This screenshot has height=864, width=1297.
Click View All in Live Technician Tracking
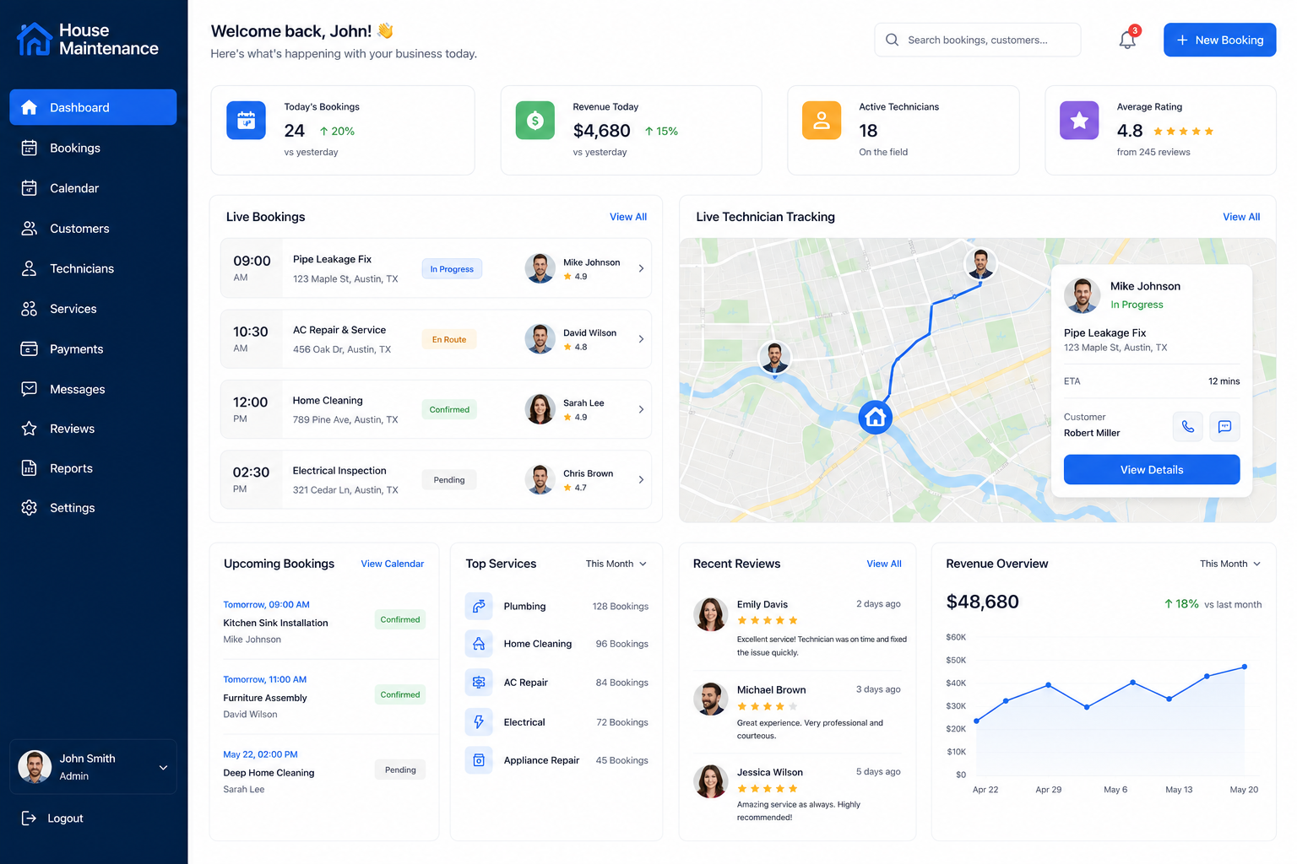click(1241, 217)
